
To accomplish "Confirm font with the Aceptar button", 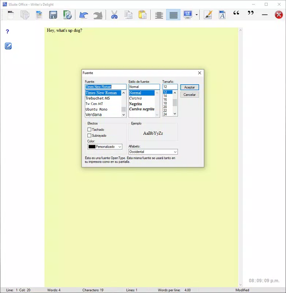I will point(189,87).
